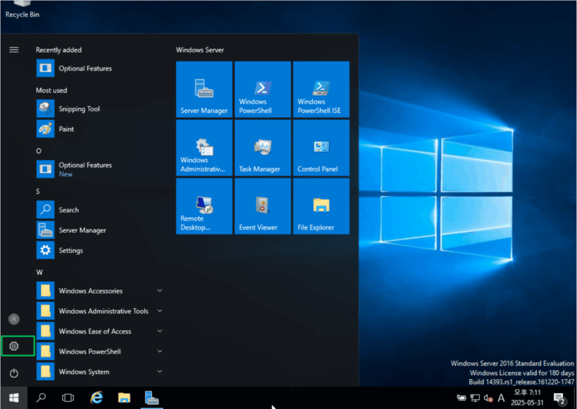Click the Start button on taskbar
Screen dimensions: 577x409
(14, 398)
